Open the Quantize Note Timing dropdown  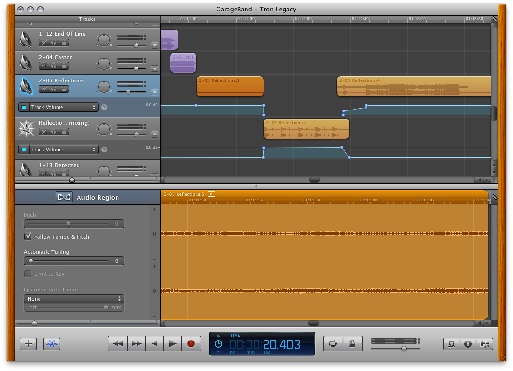coord(74,299)
